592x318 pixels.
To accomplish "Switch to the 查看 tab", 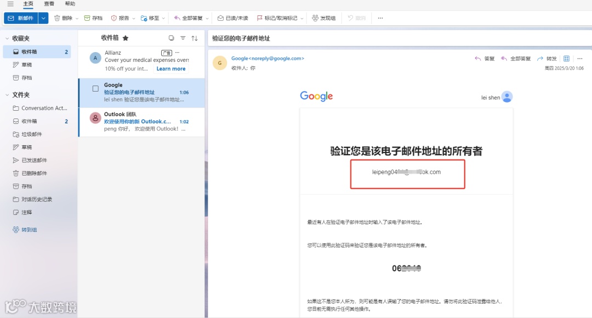I will 49,4.
